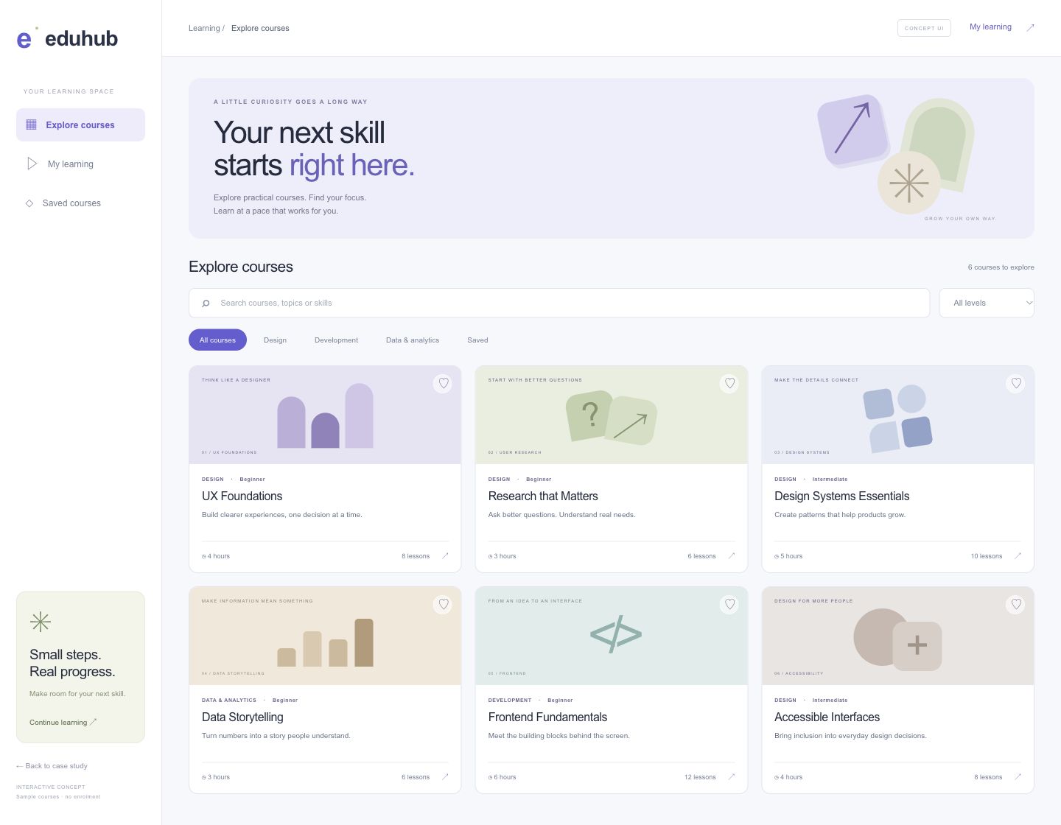Click the Accessible Interfaces title
The height and width of the screenshot is (825, 1061).
tap(827, 717)
